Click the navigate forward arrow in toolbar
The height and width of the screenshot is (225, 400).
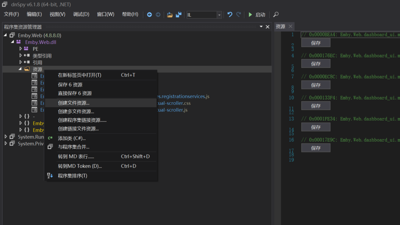tap(158, 15)
